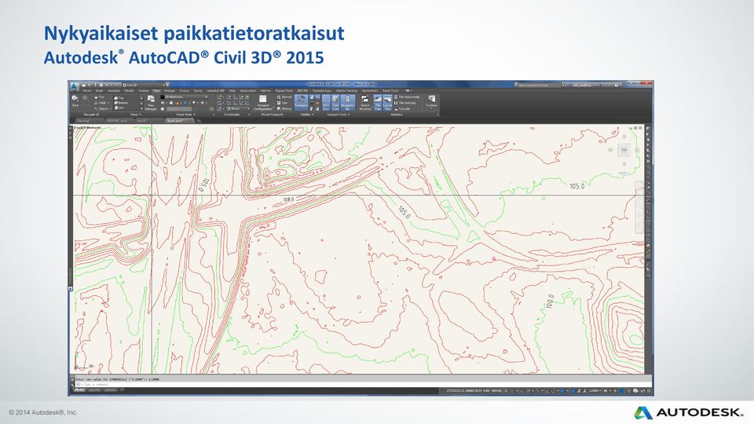754x424 pixels.
Task: Click Tile Horizontally
Action: click(x=407, y=97)
